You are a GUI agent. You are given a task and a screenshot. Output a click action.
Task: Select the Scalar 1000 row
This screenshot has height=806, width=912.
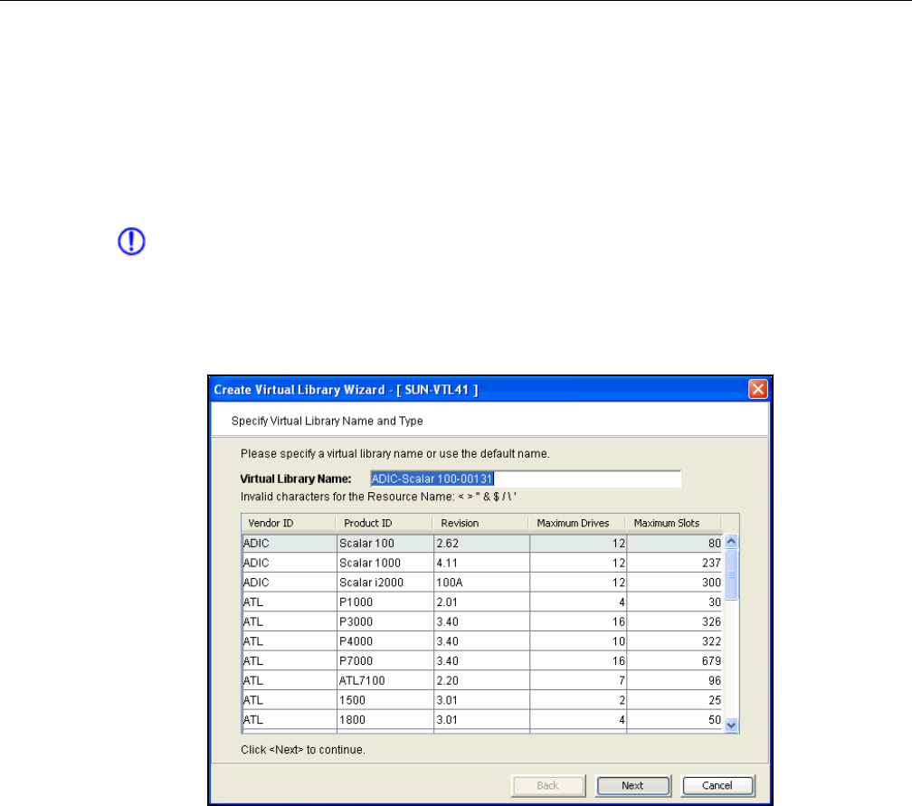481,563
